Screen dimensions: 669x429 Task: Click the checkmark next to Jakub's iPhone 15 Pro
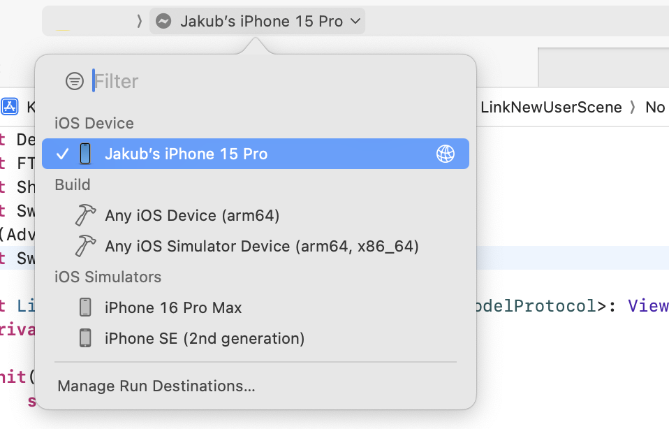[x=62, y=154]
